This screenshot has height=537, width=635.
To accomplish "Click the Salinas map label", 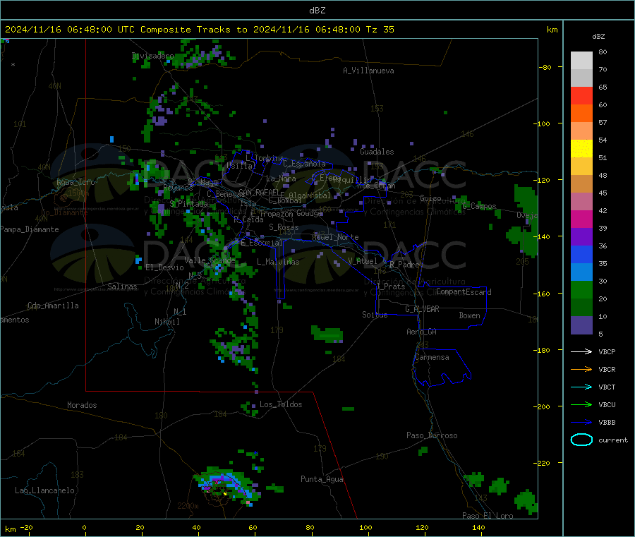I will pos(122,286).
